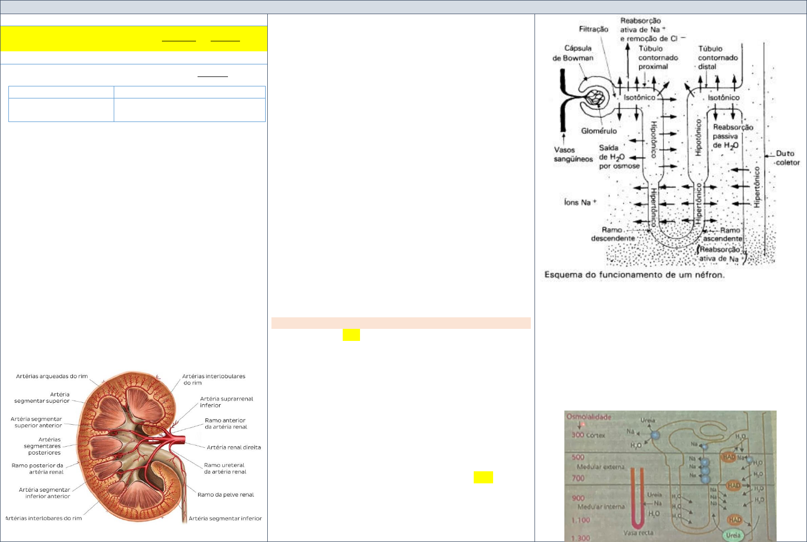Screen dimensions: 807x542
Task: Click the yellow highlighted banner at top left
Action: (134, 38)
